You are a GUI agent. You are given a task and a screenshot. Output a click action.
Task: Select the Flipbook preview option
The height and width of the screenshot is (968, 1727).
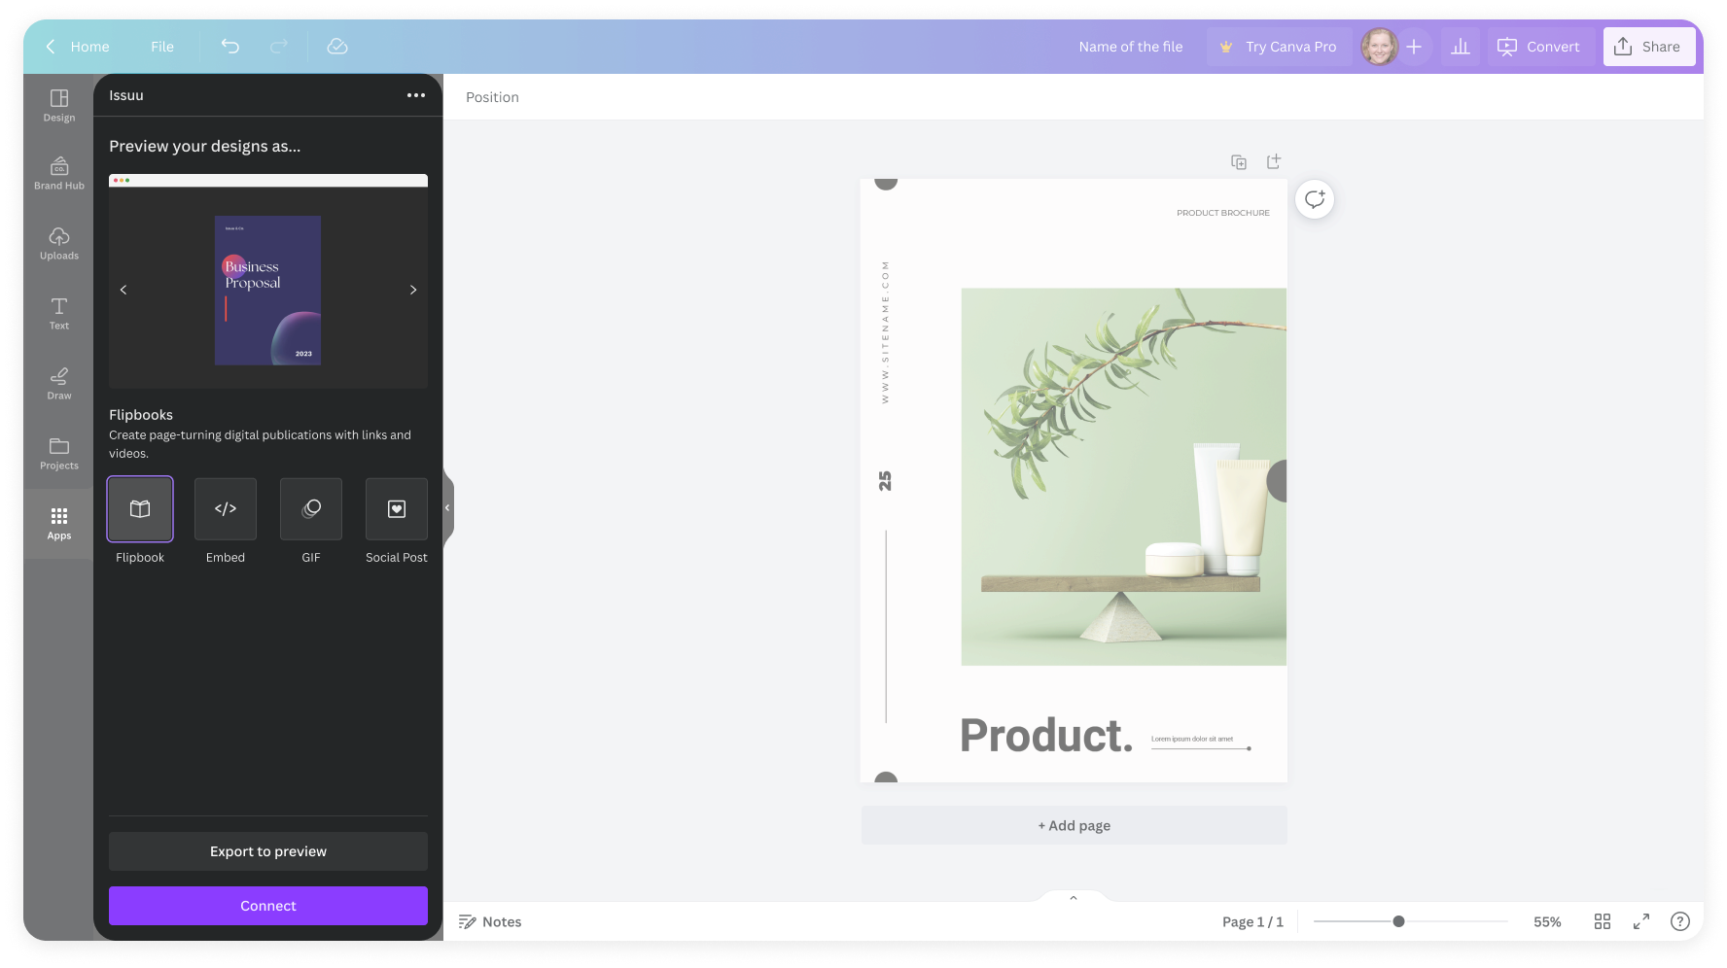tap(140, 509)
